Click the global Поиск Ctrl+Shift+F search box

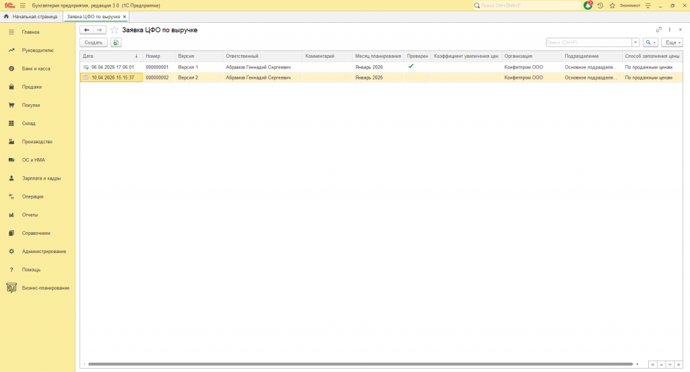tap(527, 5)
